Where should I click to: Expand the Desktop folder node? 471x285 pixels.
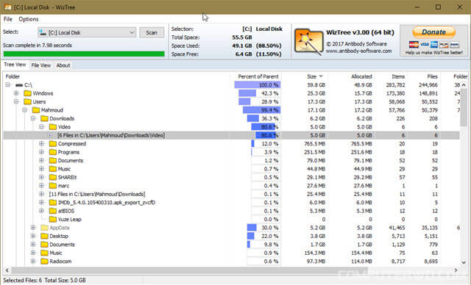pos(33,236)
